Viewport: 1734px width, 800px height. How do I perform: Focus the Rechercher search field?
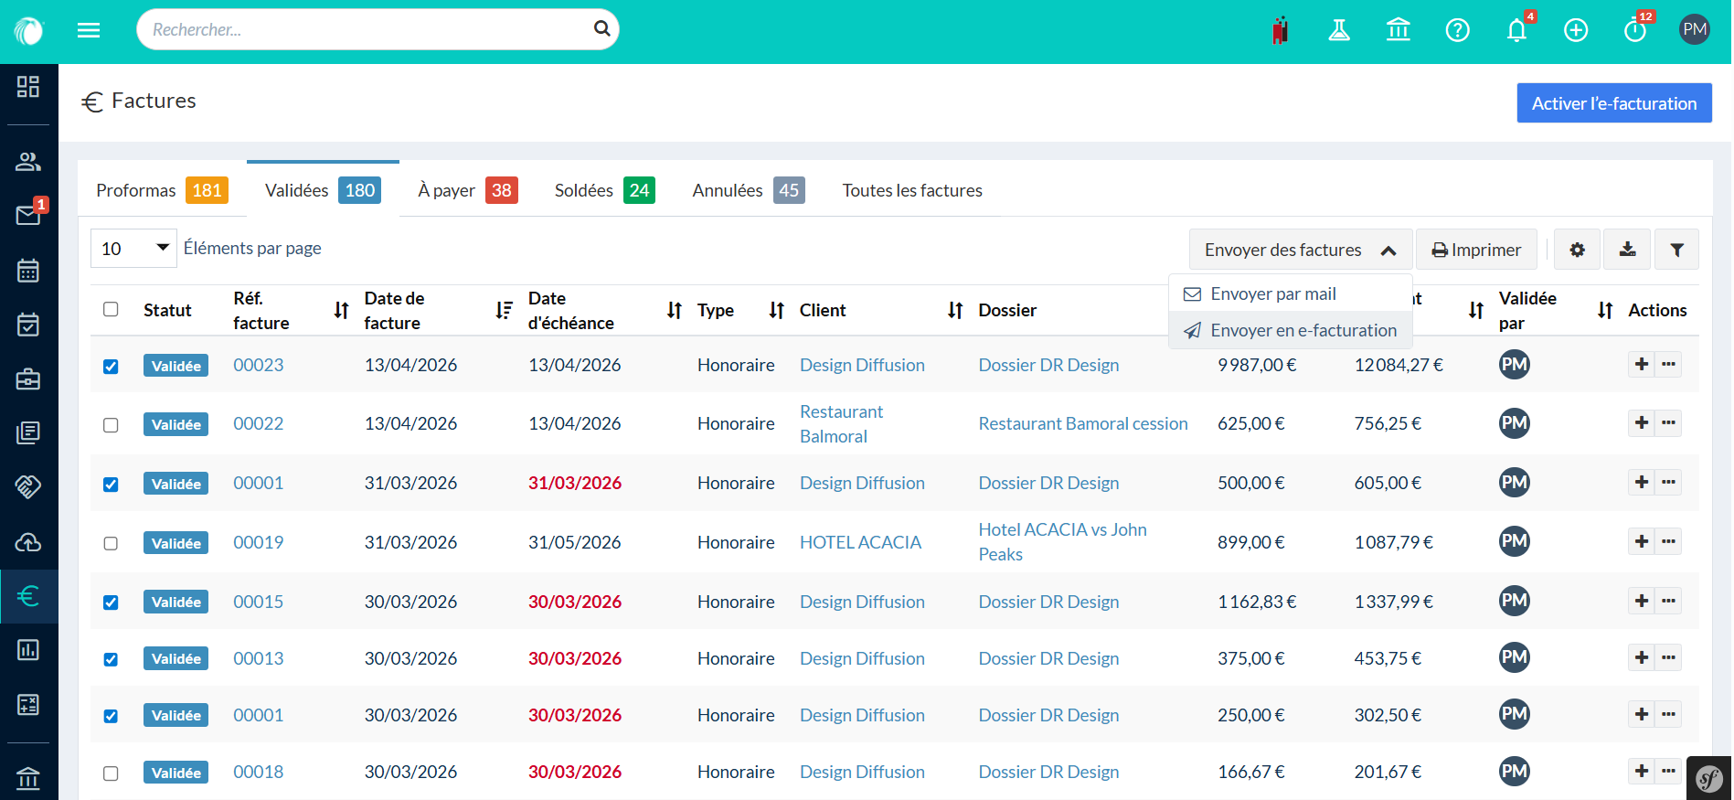(366, 29)
